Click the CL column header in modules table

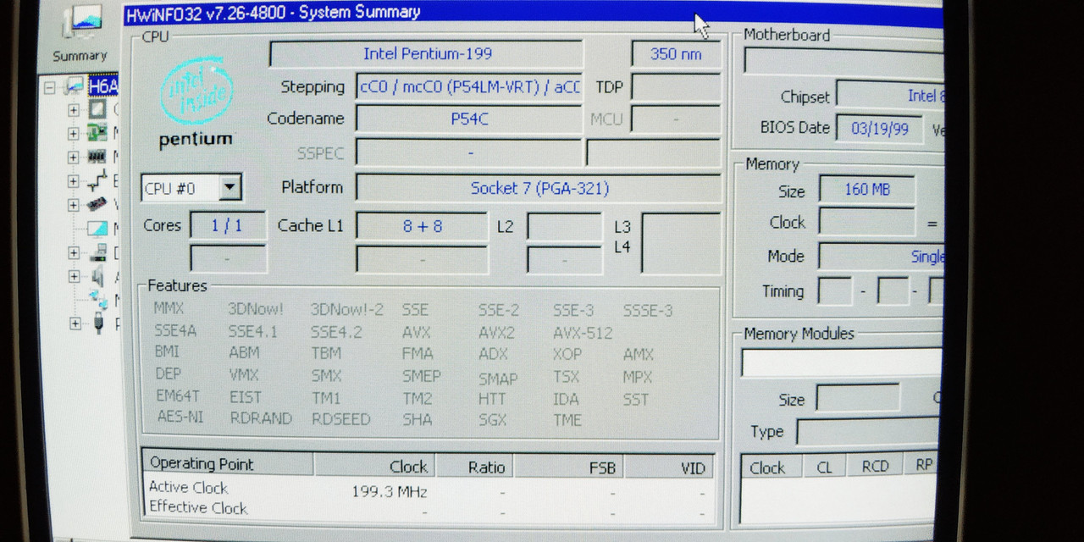coord(824,467)
